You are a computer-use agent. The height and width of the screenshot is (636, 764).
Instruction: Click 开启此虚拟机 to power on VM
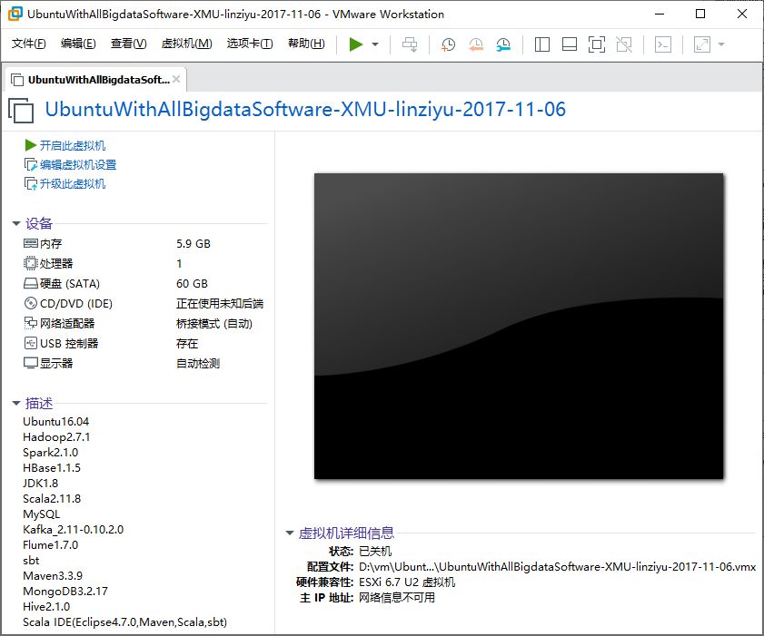click(72, 145)
